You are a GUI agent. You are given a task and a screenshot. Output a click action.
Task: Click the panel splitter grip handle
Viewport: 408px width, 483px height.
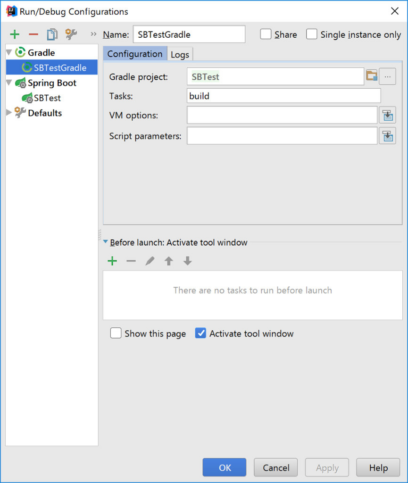click(x=100, y=235)
